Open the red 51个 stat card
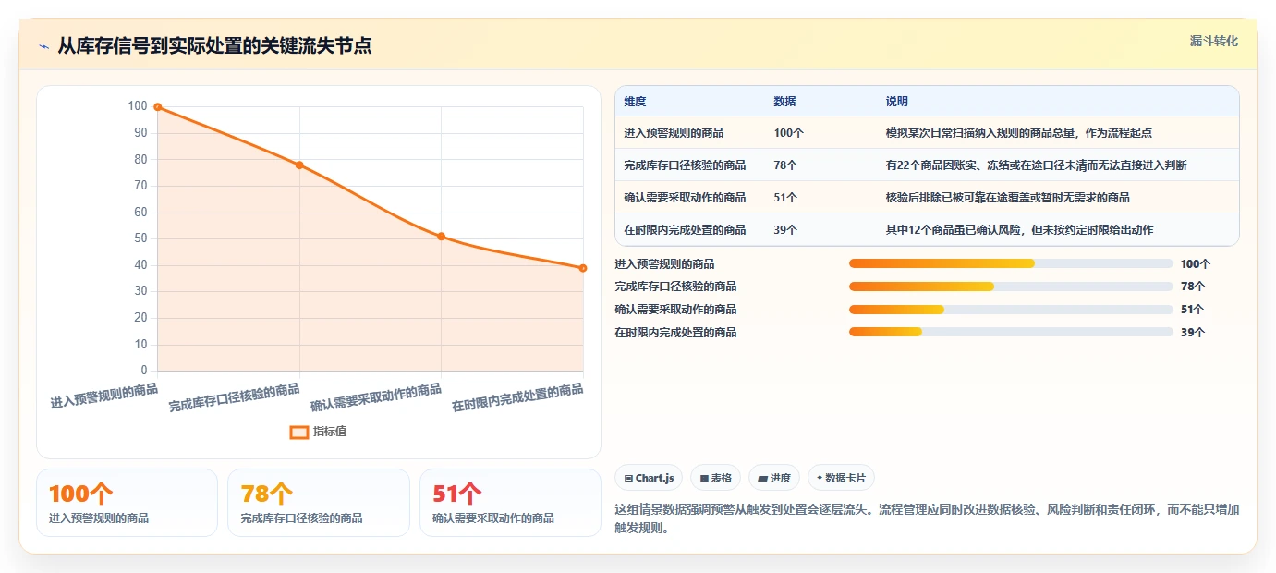Image resolution: width=1276 pixels, height=573 pixels. pos(510,503)
